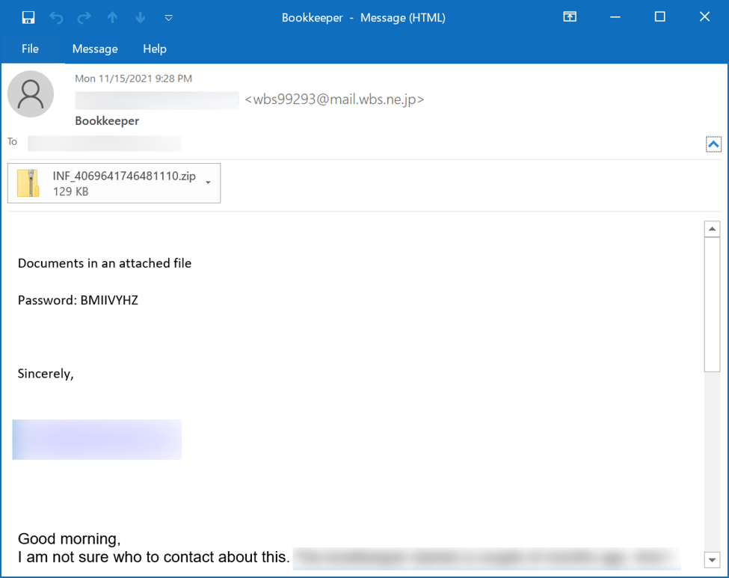Click the Ribbon Display Options icon

(570, 17)
